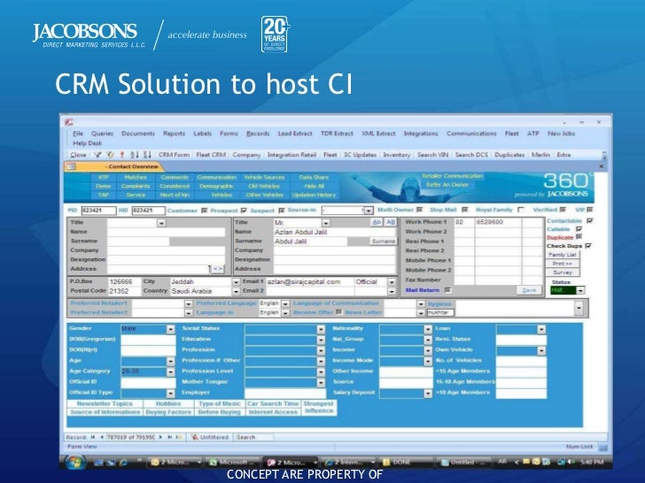Expand the Country dropdown showing Saudi Arabia
The height and width of the screenshot is (483, 645).
pos(236,291)
